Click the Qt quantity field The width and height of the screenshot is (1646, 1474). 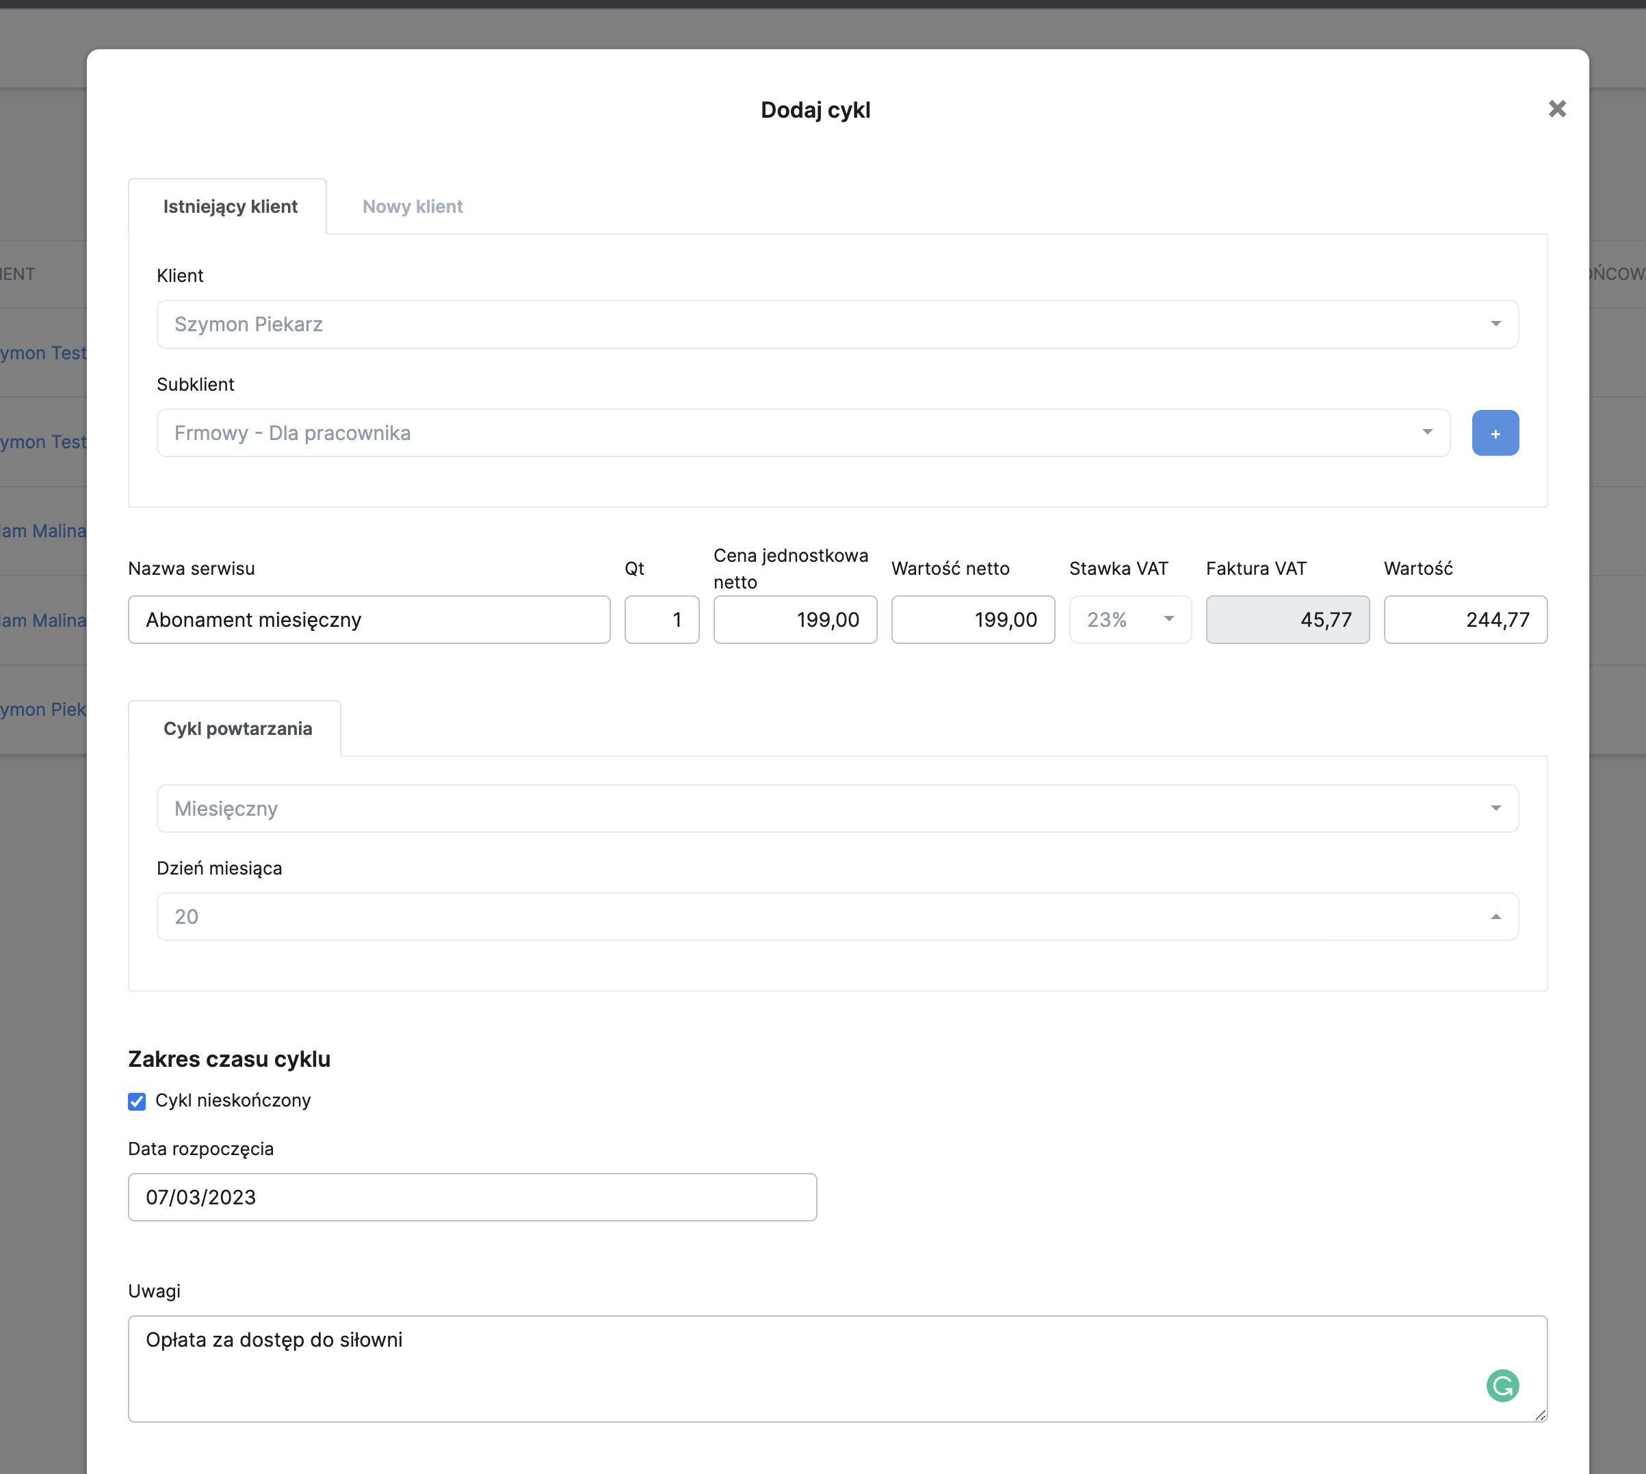click(661, 619)
